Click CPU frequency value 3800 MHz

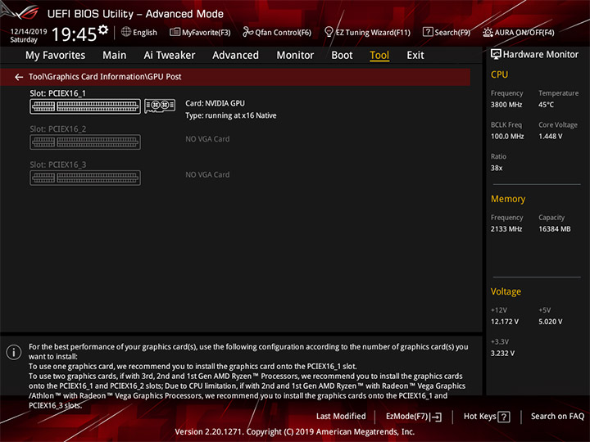pos(506,105)
